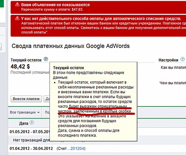
Task: Expand the Все транзакции dropdown
Action: pos(25,113)
